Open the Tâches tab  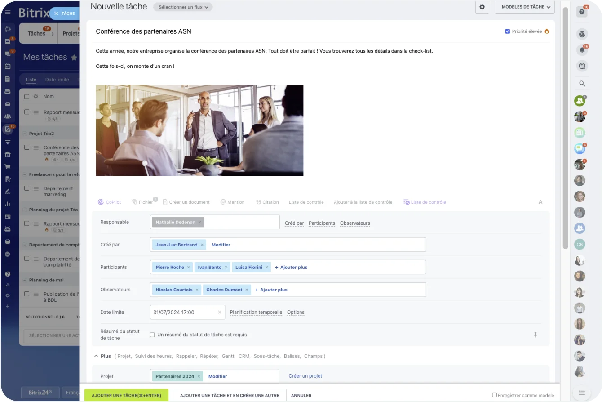pyautogui.click(x=36, y=33)
